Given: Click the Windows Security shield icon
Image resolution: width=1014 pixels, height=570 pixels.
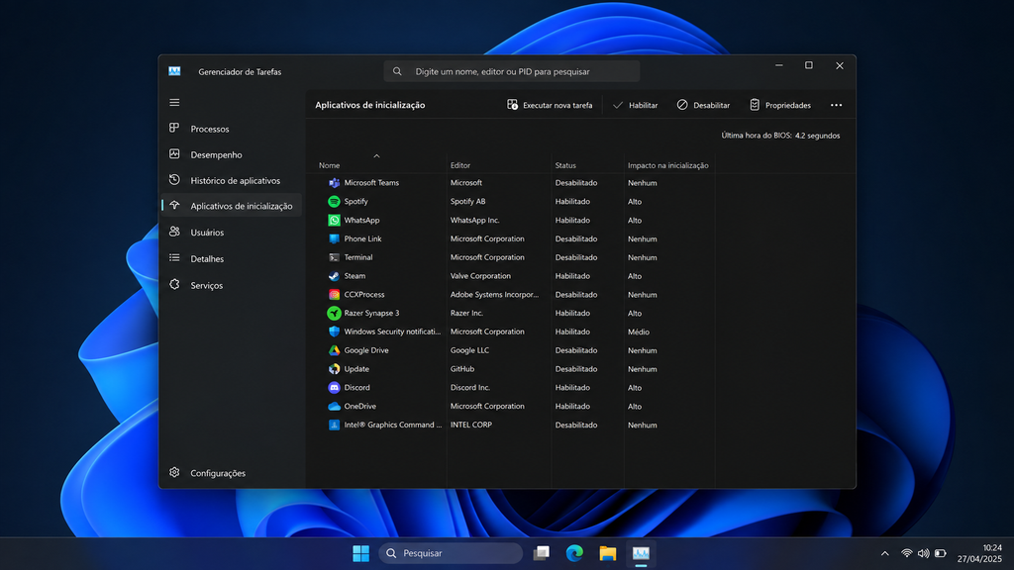Looking at the screenshot, I should point(334,332).
